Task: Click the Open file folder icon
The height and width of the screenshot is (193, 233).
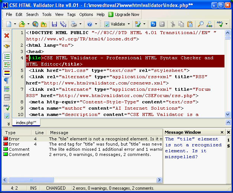Action: click(x=22, y=24)
